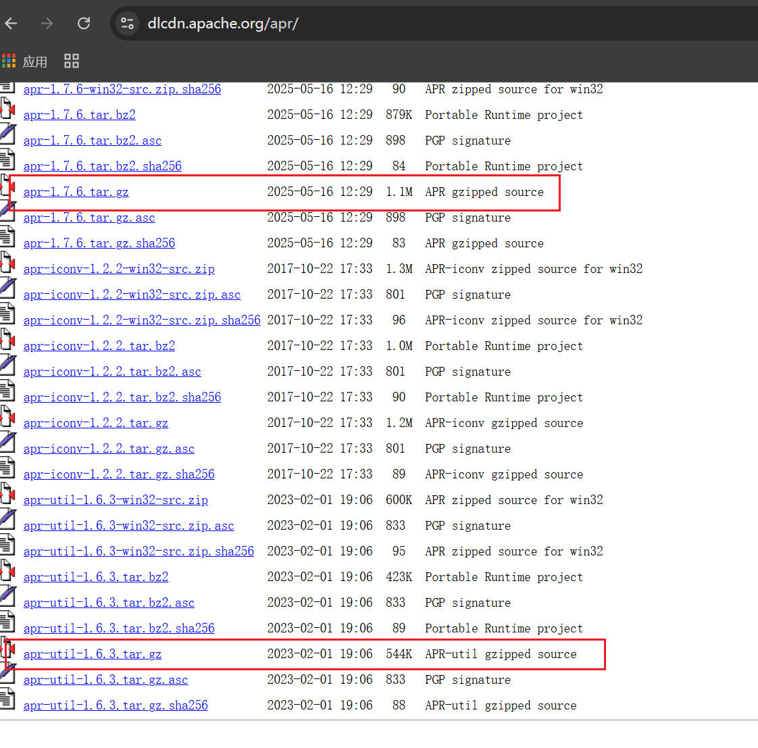Open apr-util-1.6.3.tar.gz.sha256 checksum link
This screenshot has height=748, width=758.
click(116, 705)
